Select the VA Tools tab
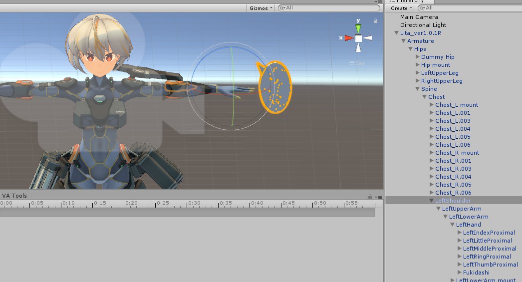This screenshot has width=522, height=282. click(x=14, y=196)
